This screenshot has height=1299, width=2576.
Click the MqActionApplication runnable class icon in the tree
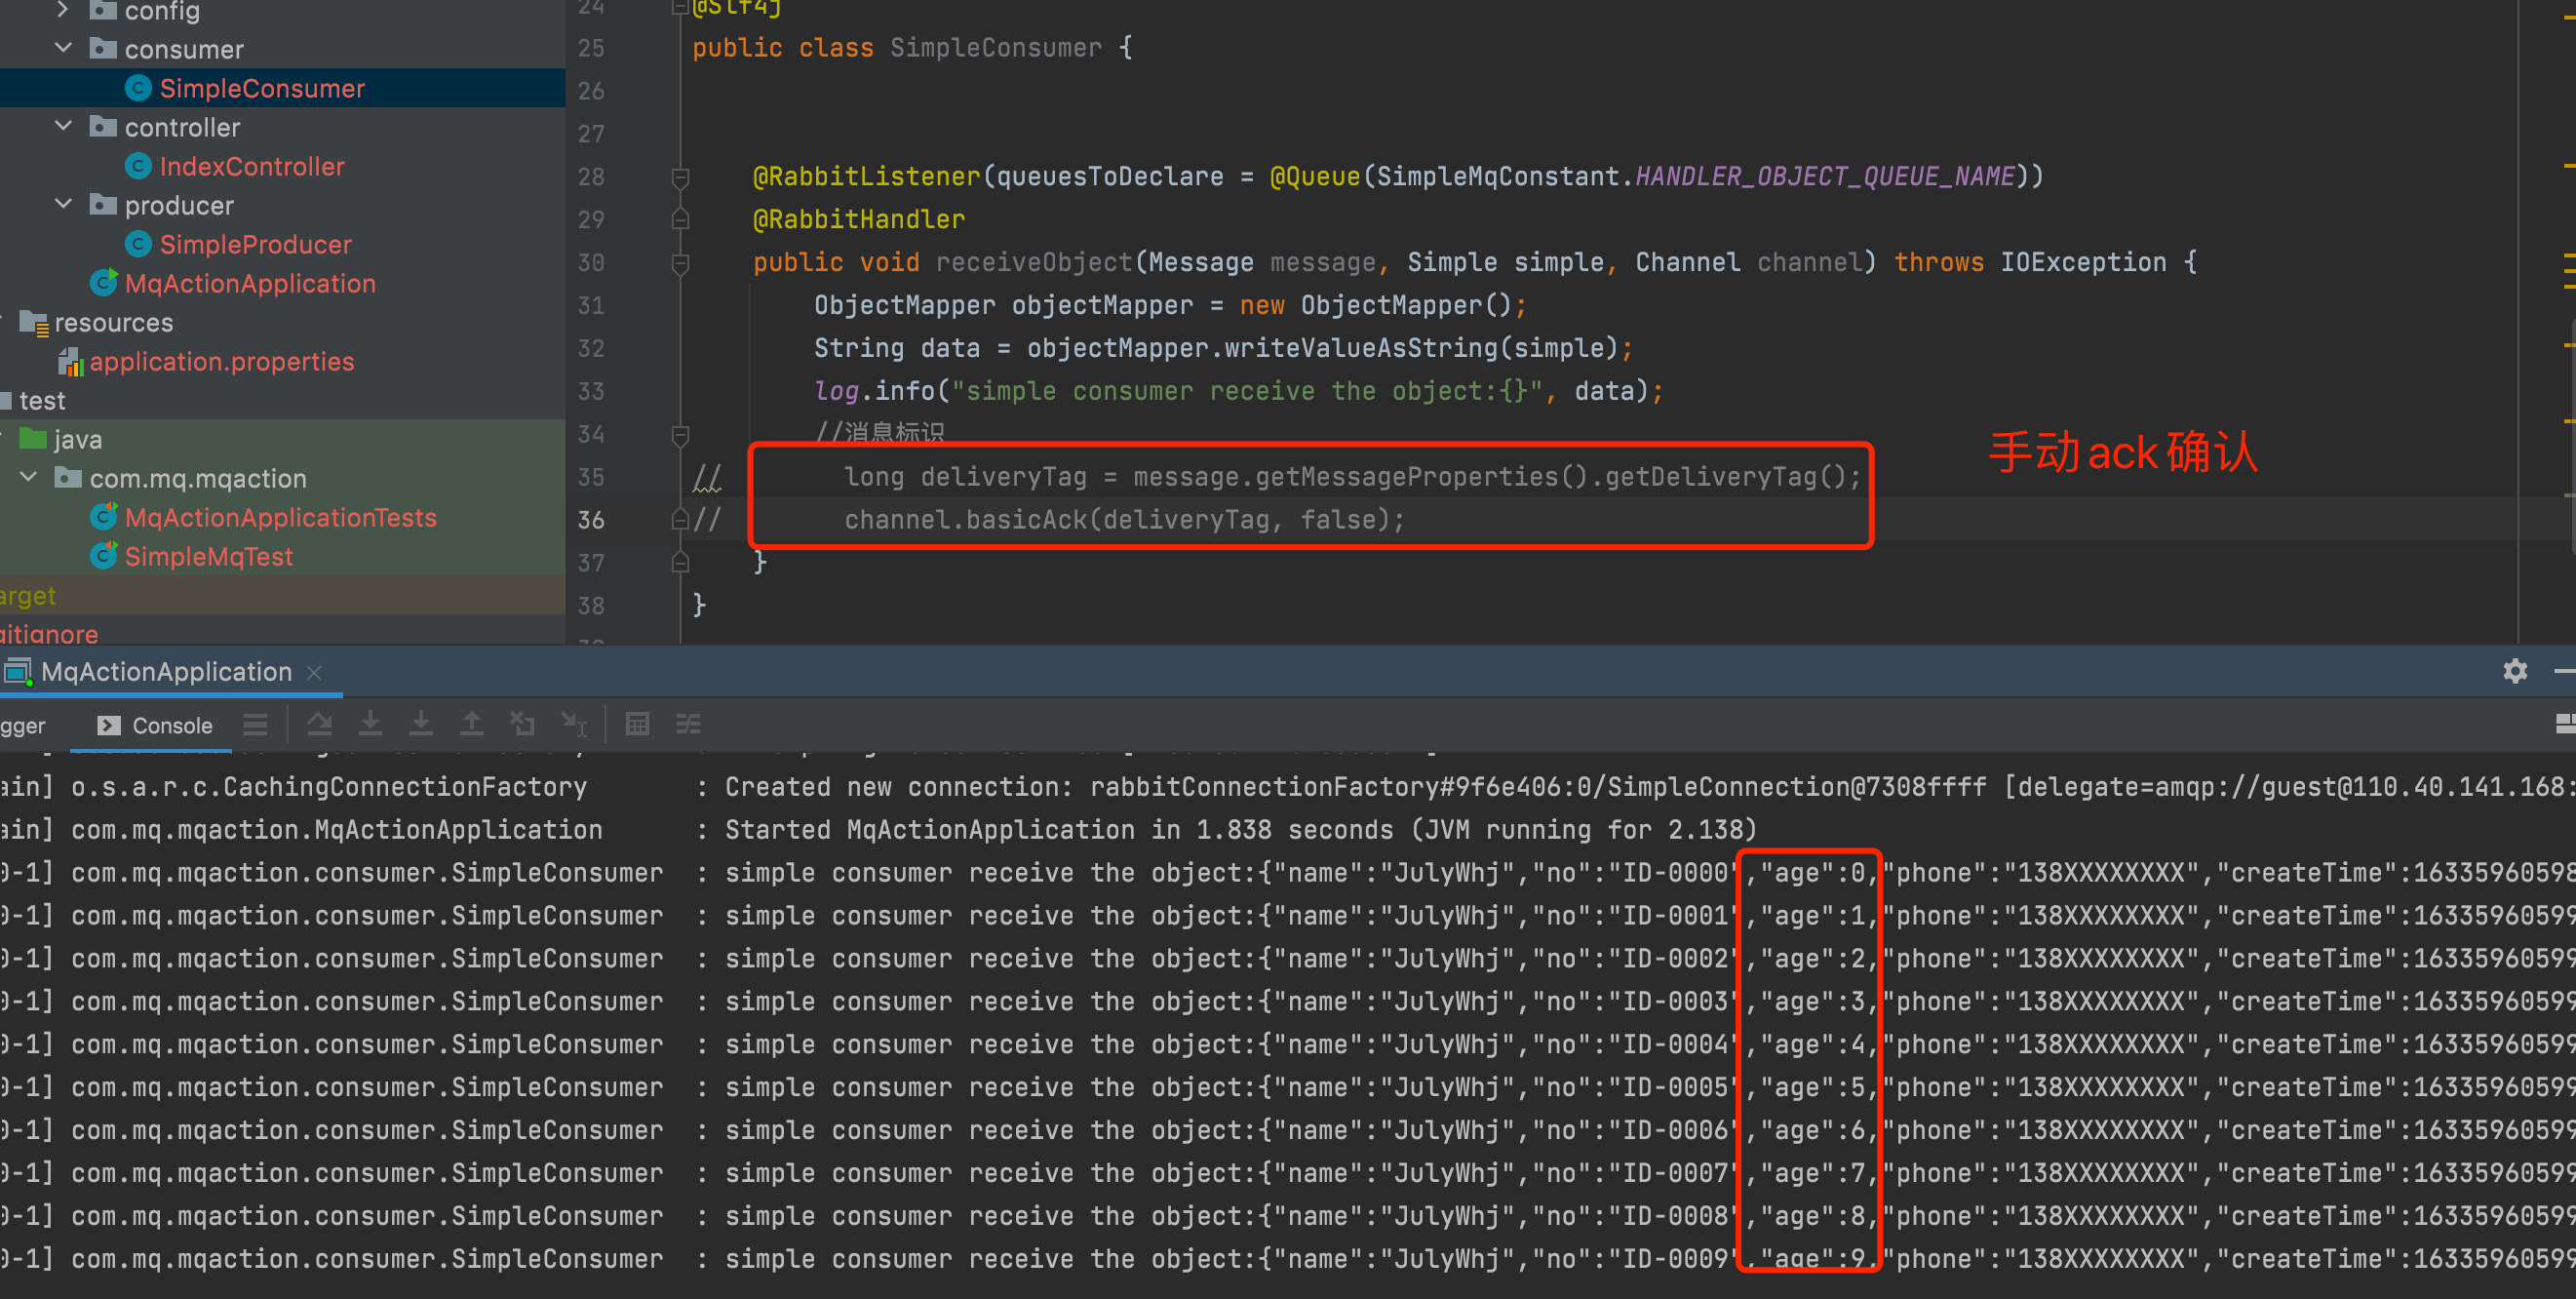[104, 283]
